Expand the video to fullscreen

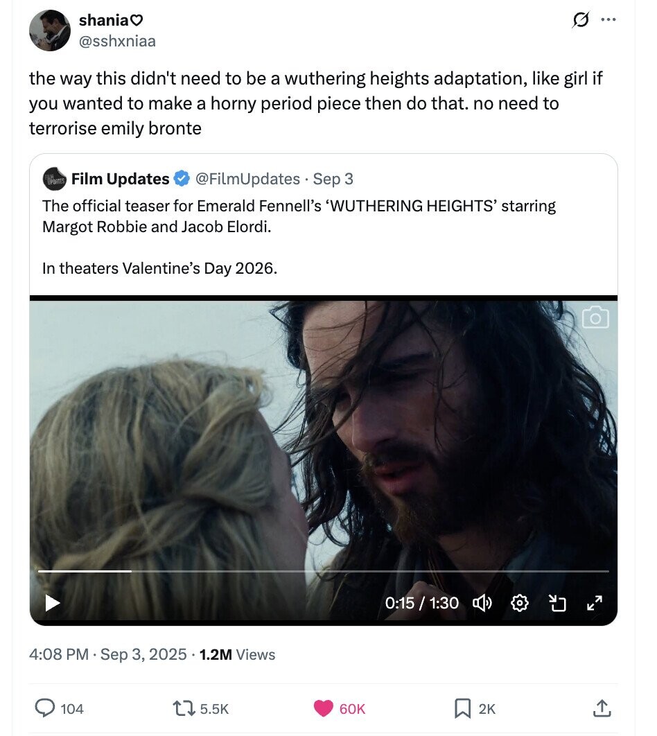click(595, 603)
